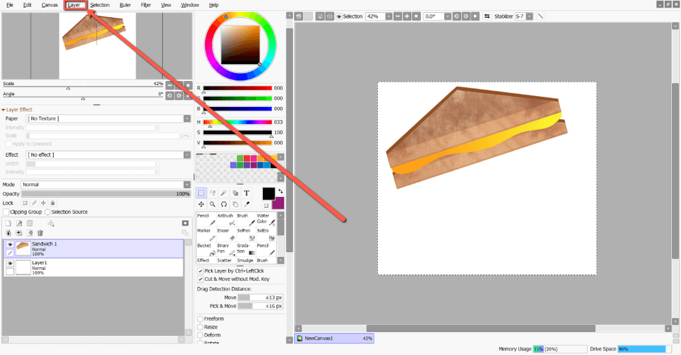Click the trash icon to delete layer
The image size is (681, 355).
tap(40, 232)
